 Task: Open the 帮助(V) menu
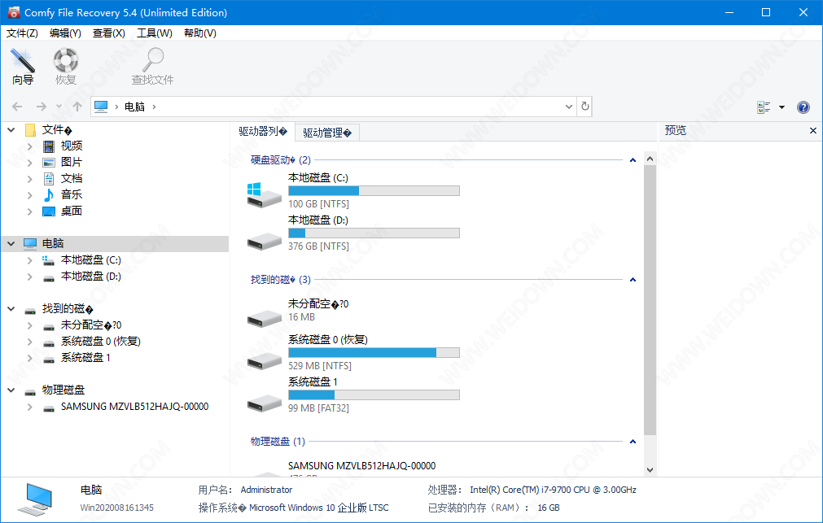pos(200,33)
